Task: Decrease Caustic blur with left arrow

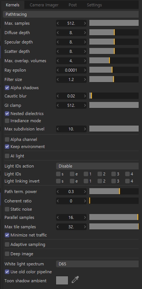Action: pyautogui.click(x=58, y=96)
